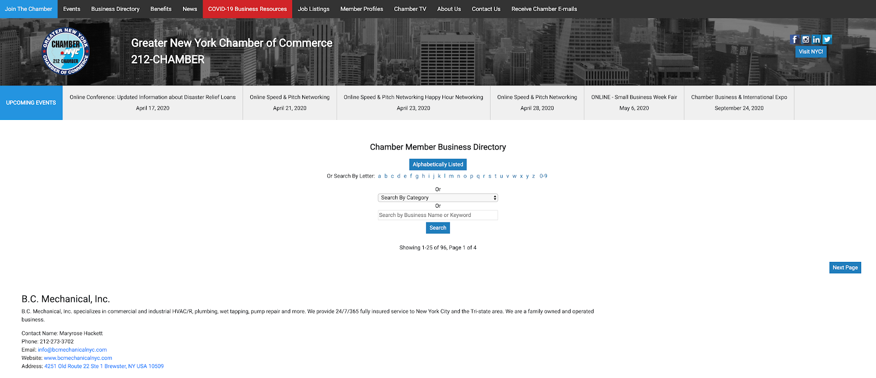Open the Chamber's Twitter icon
Viewport: 876px width, 378px height.
(827, 39)
